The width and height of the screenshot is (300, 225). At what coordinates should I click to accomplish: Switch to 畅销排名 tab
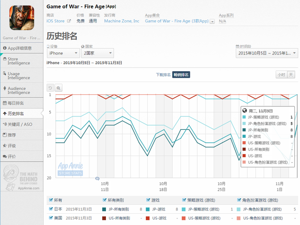coord(181,75)
